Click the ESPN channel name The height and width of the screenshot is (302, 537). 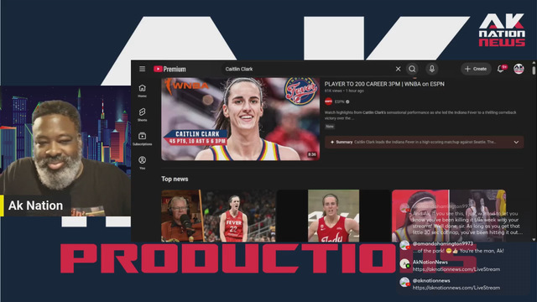click(x=339, y=102)
